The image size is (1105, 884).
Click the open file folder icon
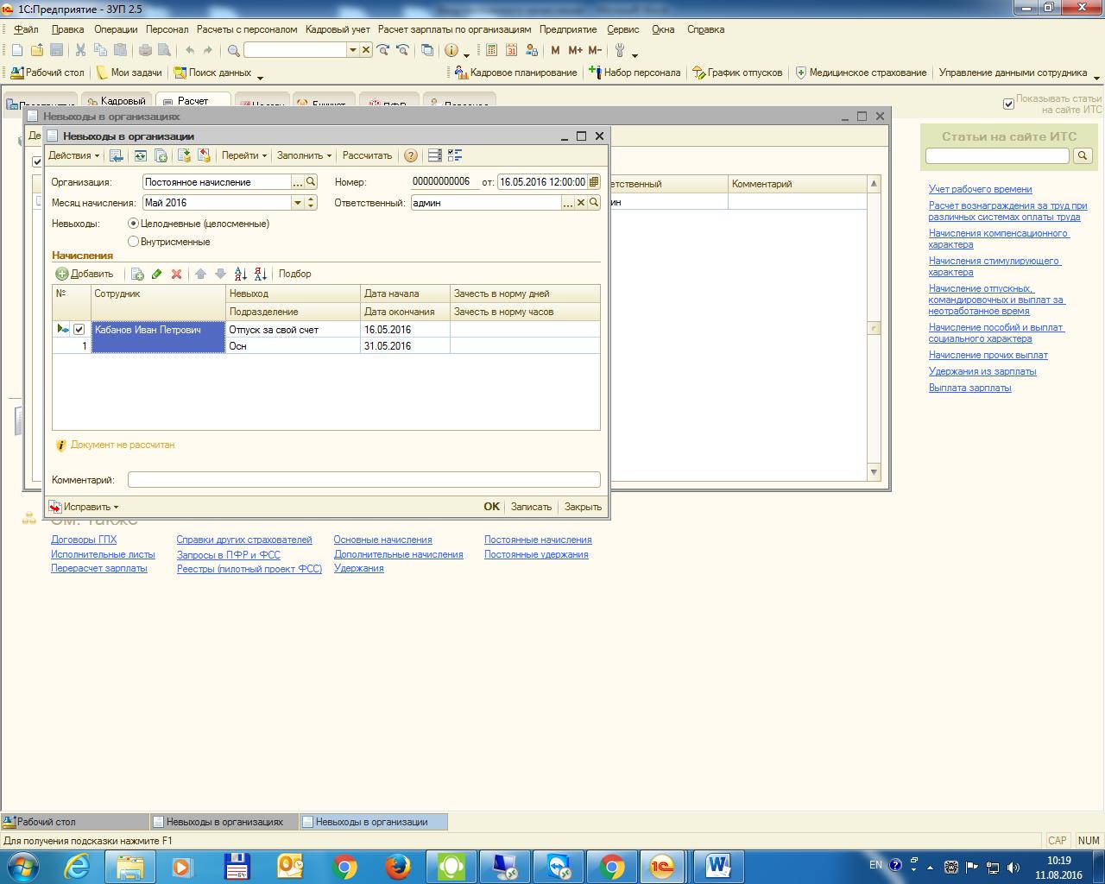coord(37,50)
